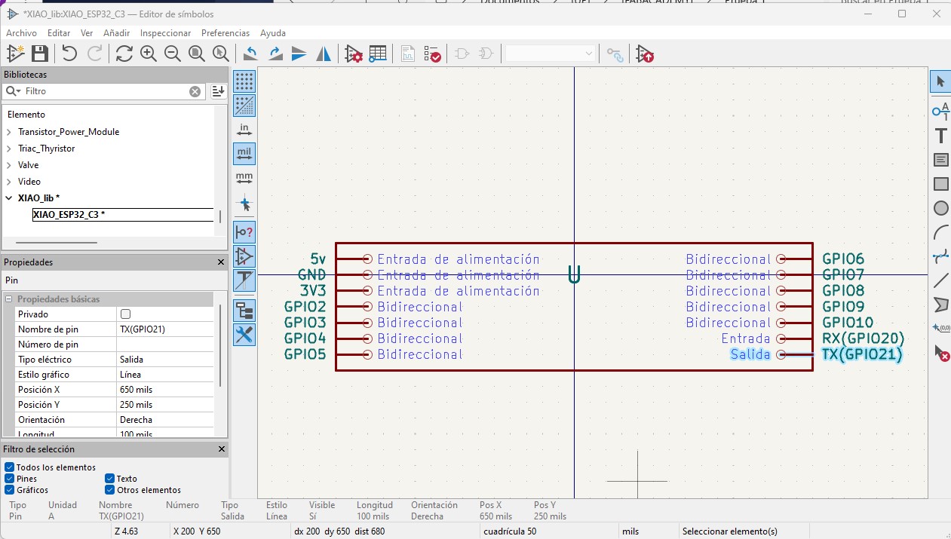Screen dimensions: 951x539
Task: Refresh the canvas view
Action: [124, 54]
